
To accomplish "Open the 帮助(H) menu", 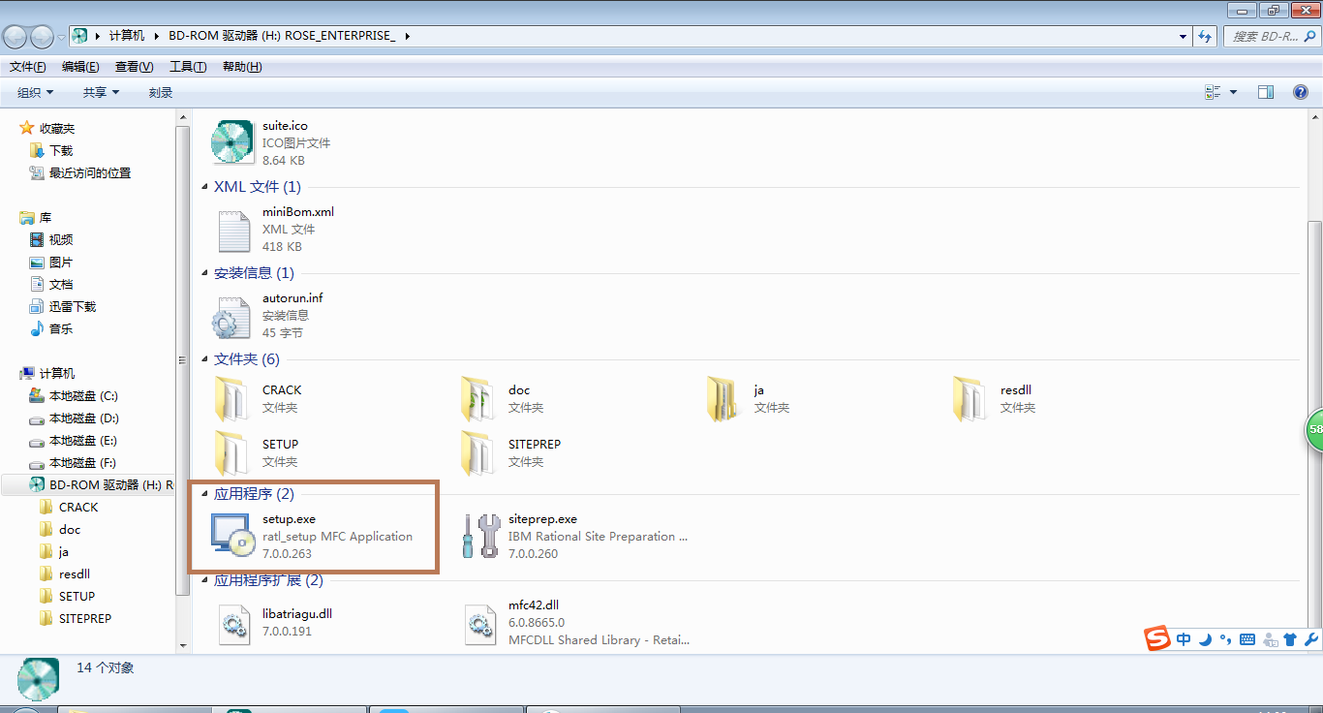I will point(242,67).
